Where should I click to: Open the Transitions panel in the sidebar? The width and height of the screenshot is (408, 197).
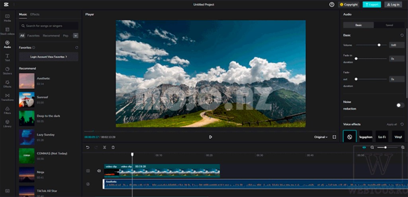click(x=7, y=97)
